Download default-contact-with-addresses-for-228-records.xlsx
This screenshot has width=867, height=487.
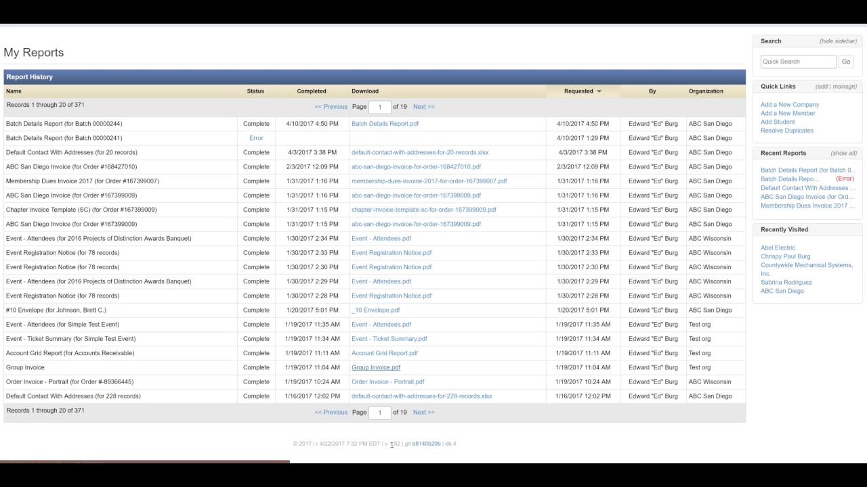tap(422, 396)
